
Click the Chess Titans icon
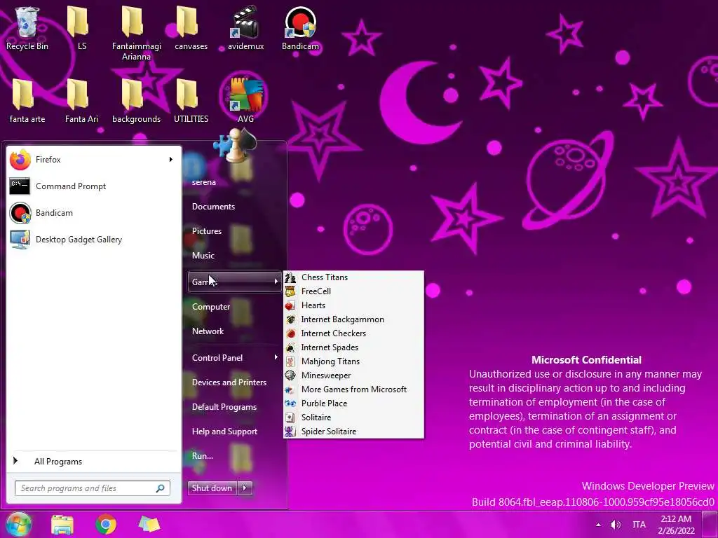point(290,277)
